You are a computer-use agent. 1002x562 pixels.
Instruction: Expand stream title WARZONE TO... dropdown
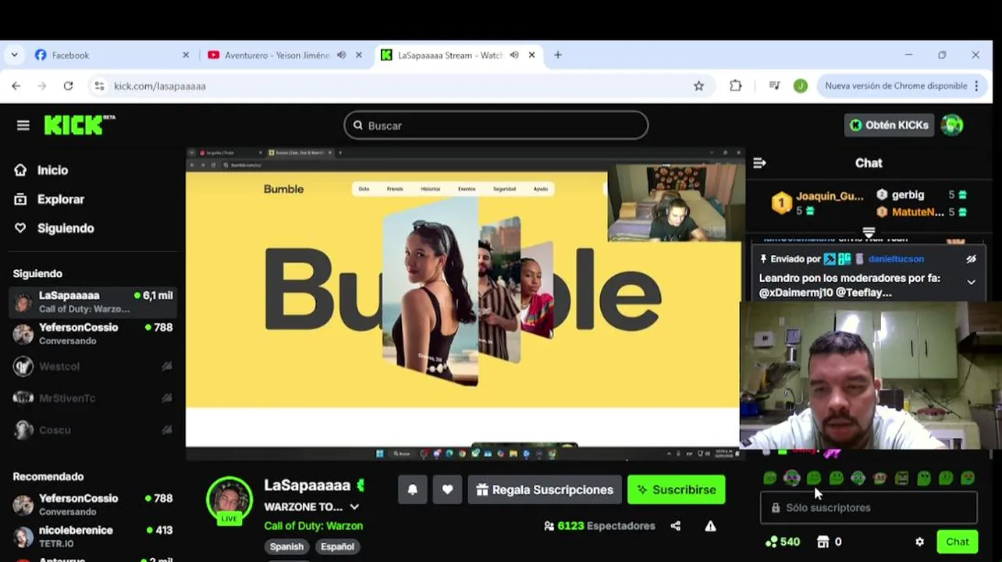click(x=354, y=507)
